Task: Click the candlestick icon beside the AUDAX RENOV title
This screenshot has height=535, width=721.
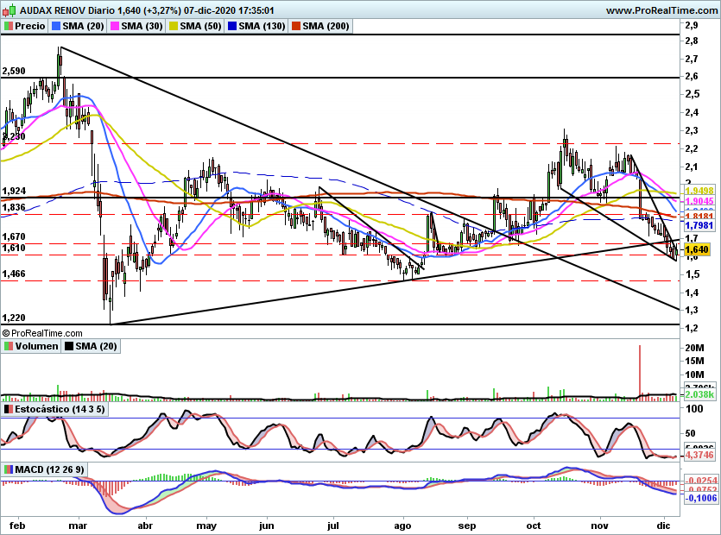Action: (9, 9)
